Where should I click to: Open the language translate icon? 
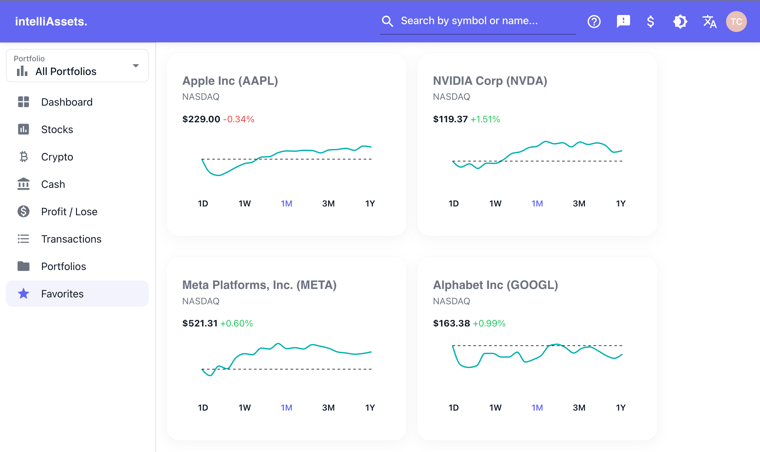(709, 22)
